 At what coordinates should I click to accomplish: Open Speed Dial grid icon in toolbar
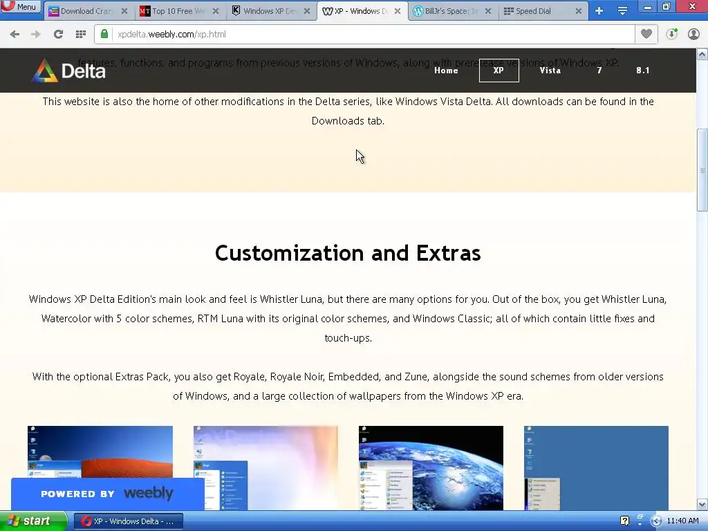[81, 35]
